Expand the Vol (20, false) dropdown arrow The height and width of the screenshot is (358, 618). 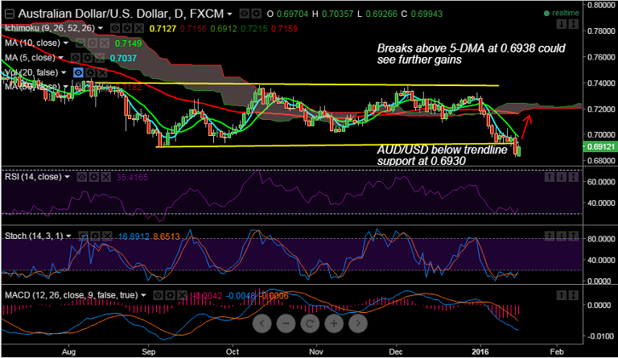click(x=64, y=72)
